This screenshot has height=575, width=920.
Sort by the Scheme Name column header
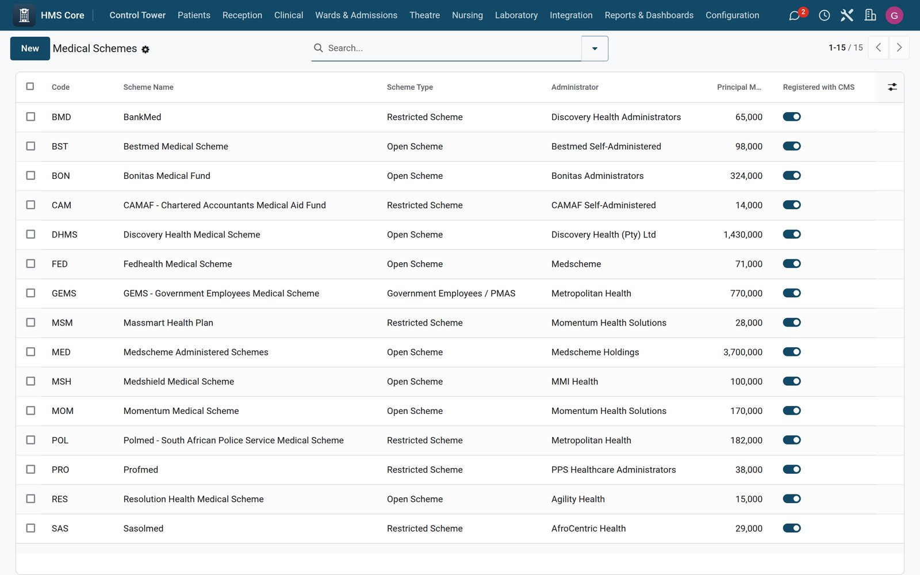click(148, 87)
